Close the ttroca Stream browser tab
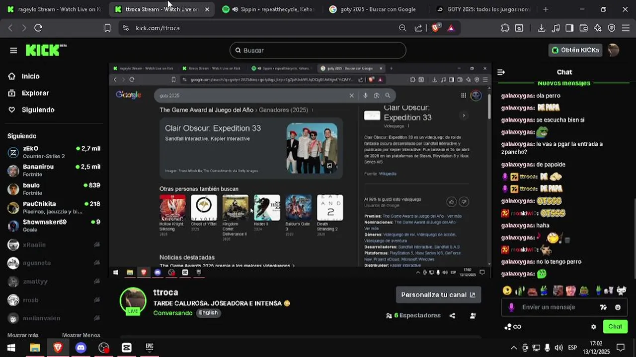 pyautogui.click(x=207, y=9)
